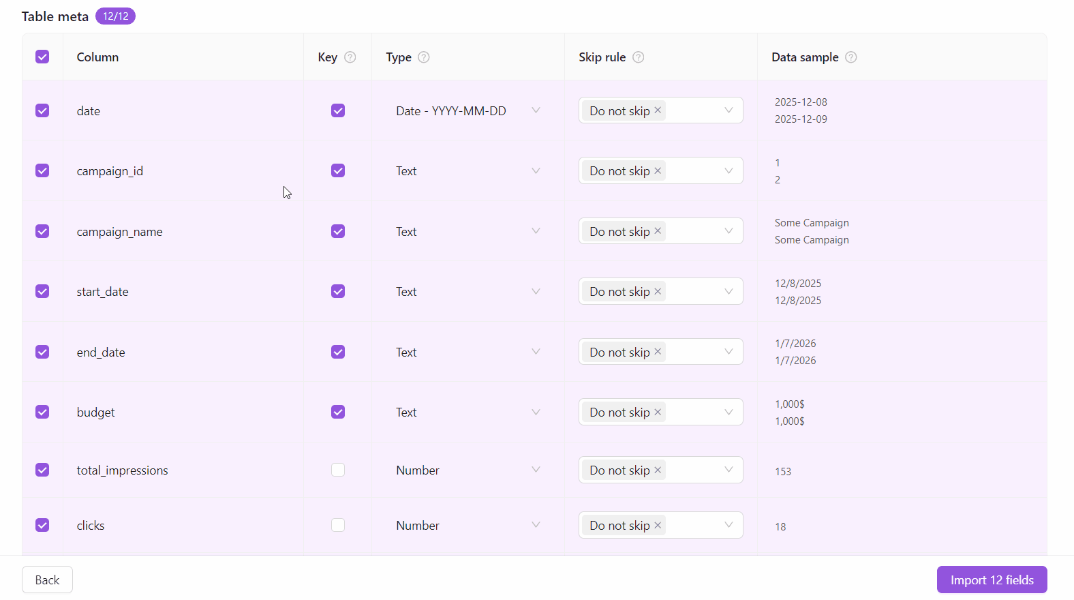
Task: Enable the Key checkbox for clicks
Action: (338, 525)
